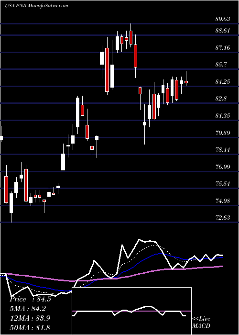Screen dimensions: 239x335
Task: Click the 'USA PNR MunafaSutra.com' header text
Action: (36, 6)
